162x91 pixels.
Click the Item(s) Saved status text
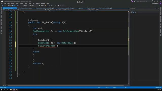coord(3,87)
